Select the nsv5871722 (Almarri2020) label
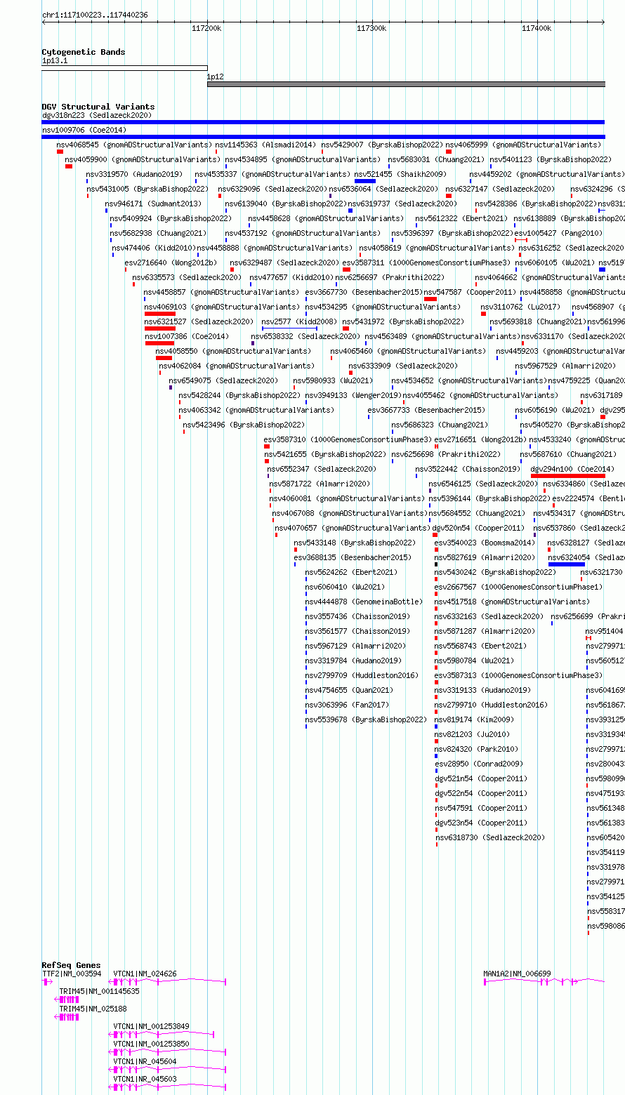 pyautogui.click(x=320, y=484)
